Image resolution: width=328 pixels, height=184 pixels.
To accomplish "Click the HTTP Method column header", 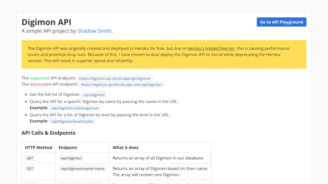I will point(38,147).
